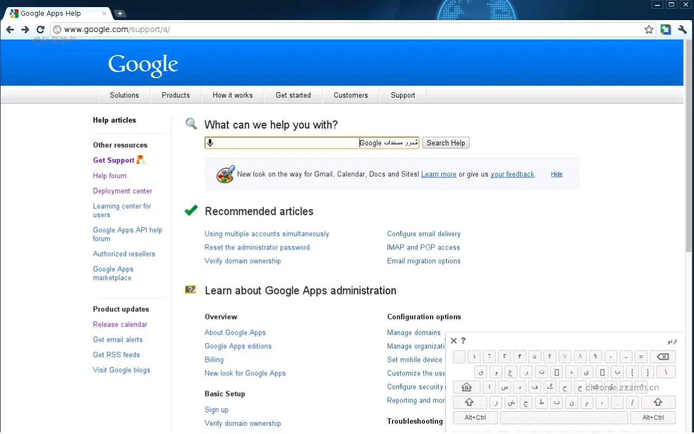The image size is (694, 434).
Task: Open the Google Apps editions link
Action: (238, 346)
